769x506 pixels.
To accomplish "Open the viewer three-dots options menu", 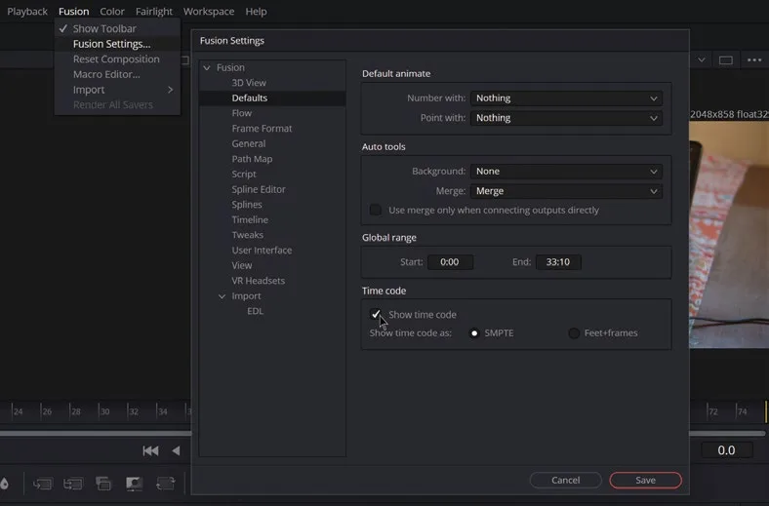I will pos(754,60).
